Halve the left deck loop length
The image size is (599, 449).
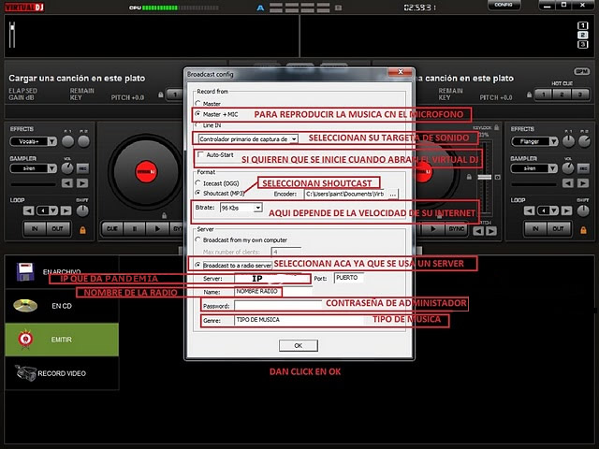point(28,210)
